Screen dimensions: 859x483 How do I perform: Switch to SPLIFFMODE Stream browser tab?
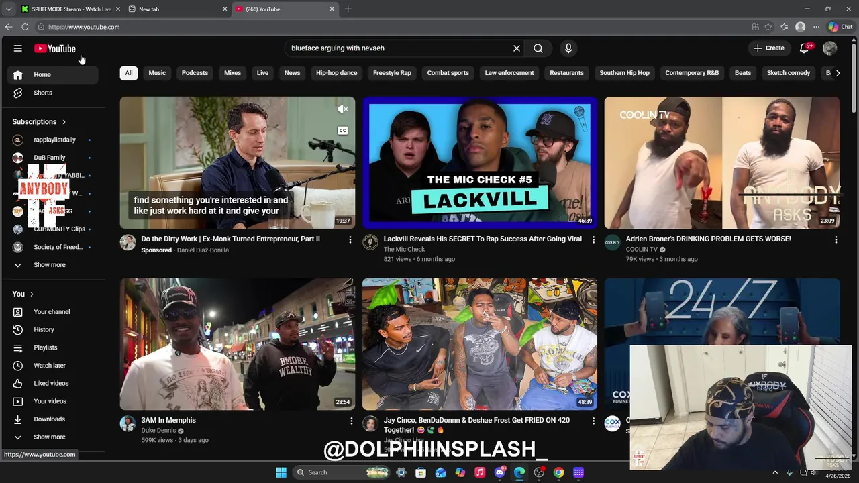tap(70, 9)
